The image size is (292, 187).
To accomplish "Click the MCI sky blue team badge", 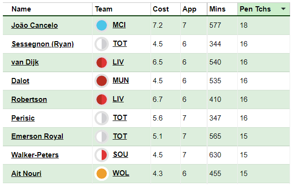I will (102, 25).
